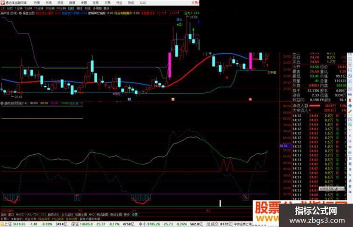Switch chart to 30分钟 period
353x227 pixels.
(50, 8)
